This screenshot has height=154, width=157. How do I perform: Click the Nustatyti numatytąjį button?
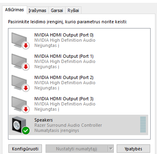tap(77, 149)
